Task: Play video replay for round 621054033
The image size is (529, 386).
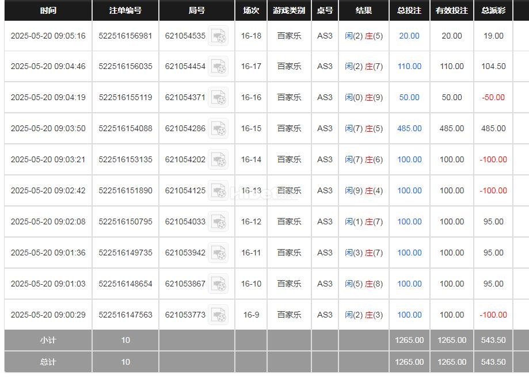Action: pos(218,222)
